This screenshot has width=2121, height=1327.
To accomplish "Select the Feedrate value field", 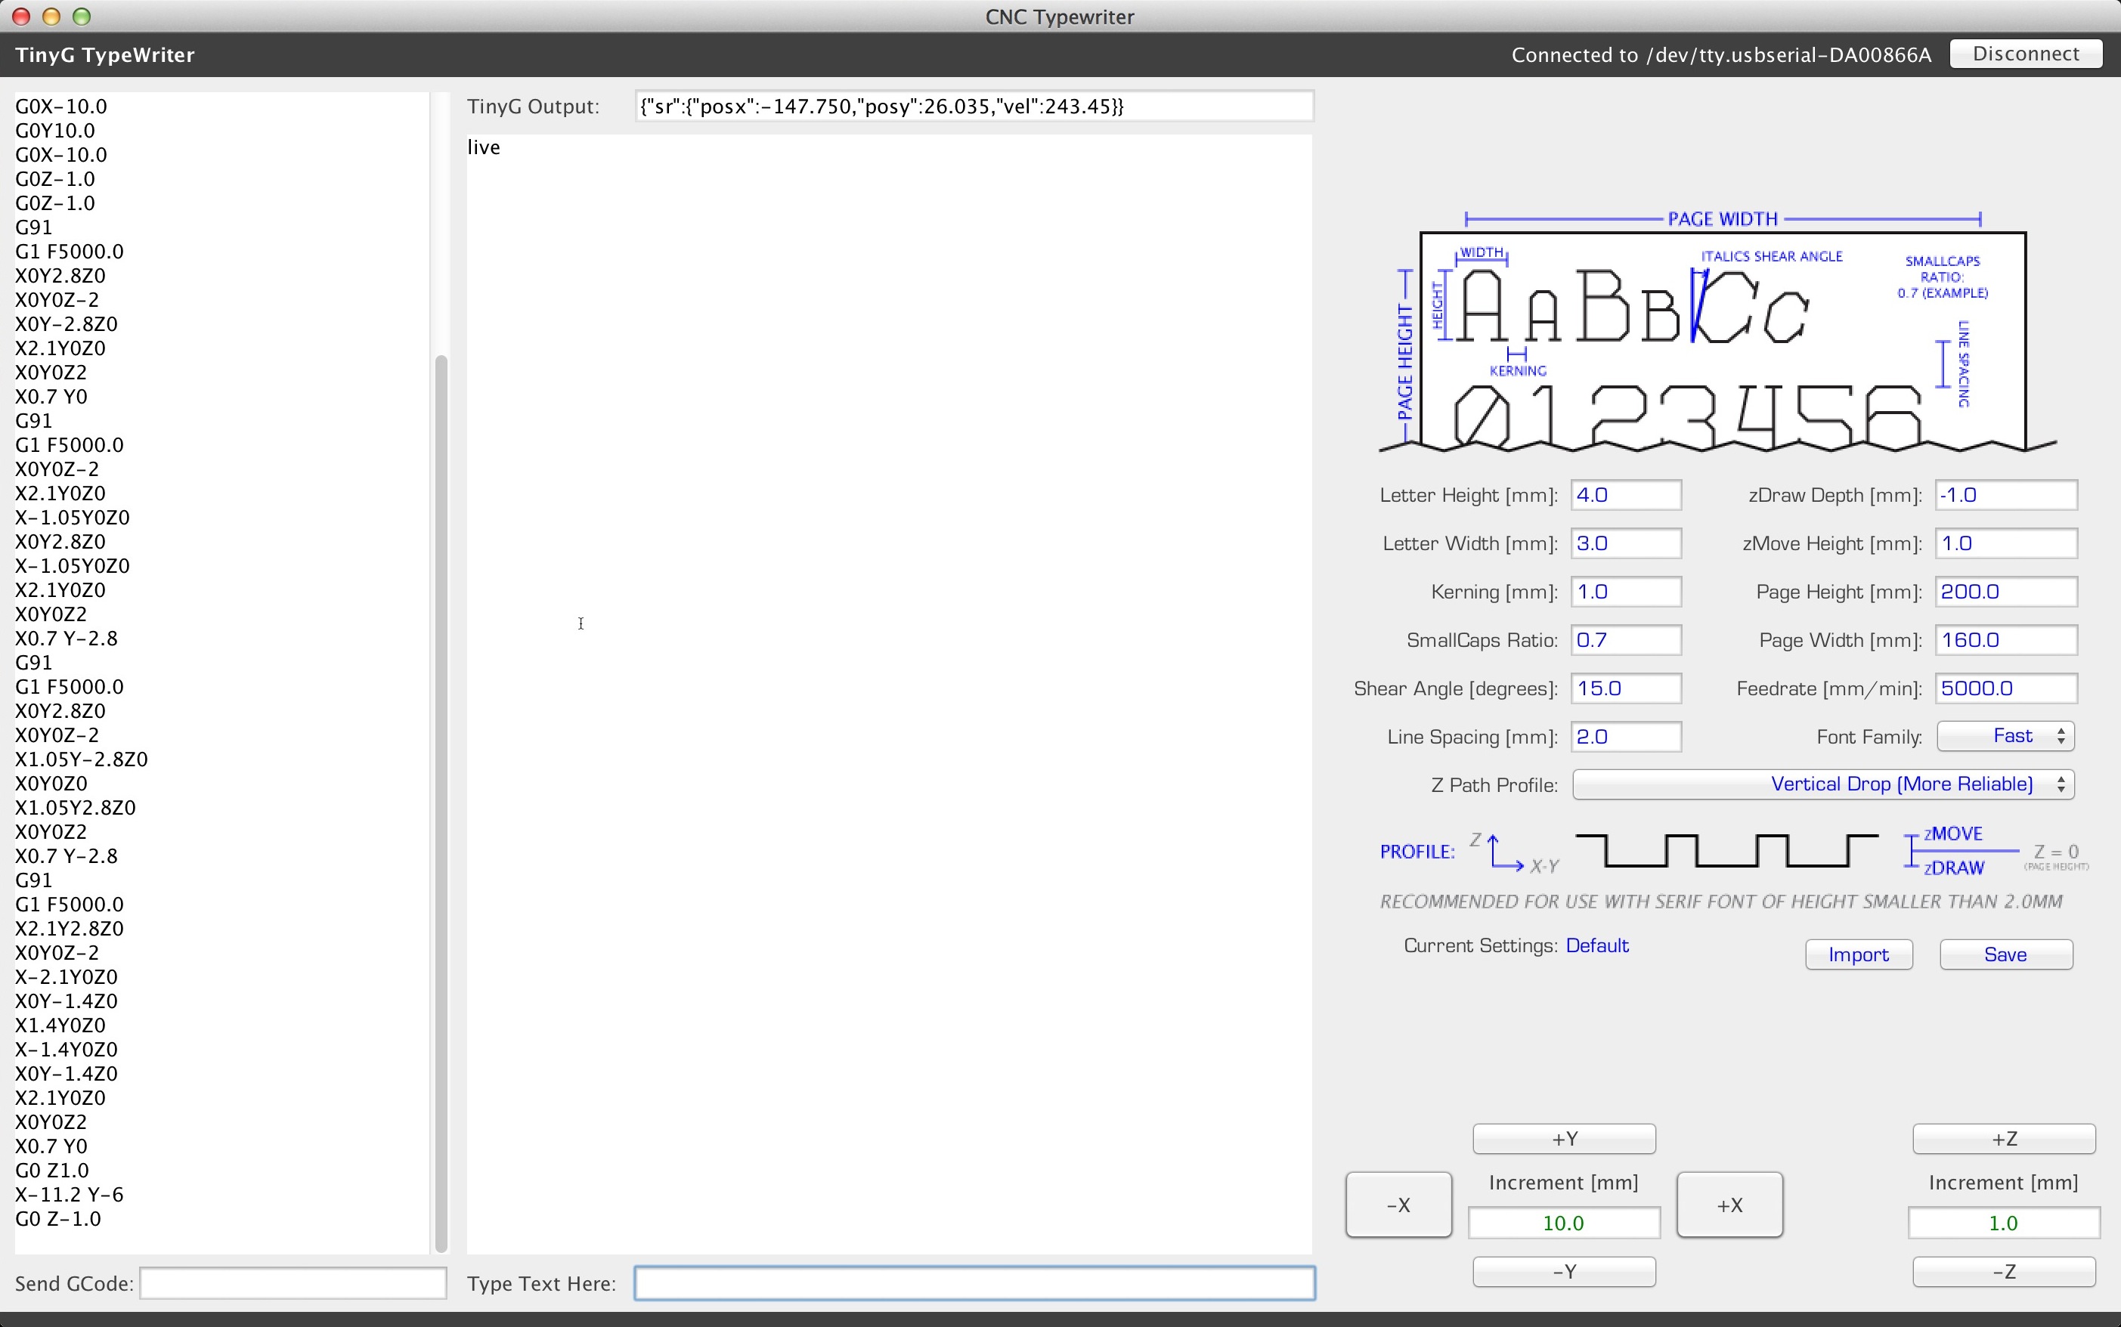I will coord(2005,688).
